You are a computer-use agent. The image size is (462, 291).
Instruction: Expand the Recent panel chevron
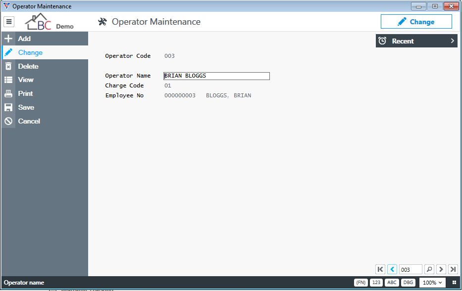click(x=452, y=41)
